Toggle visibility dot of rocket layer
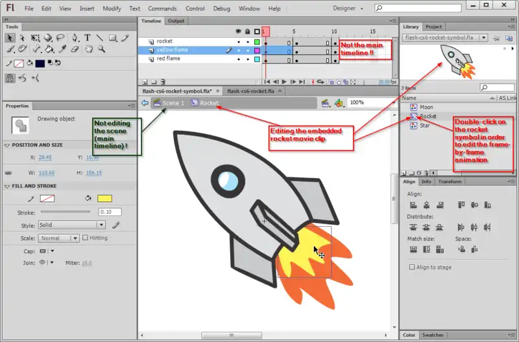 coord(239,41)
